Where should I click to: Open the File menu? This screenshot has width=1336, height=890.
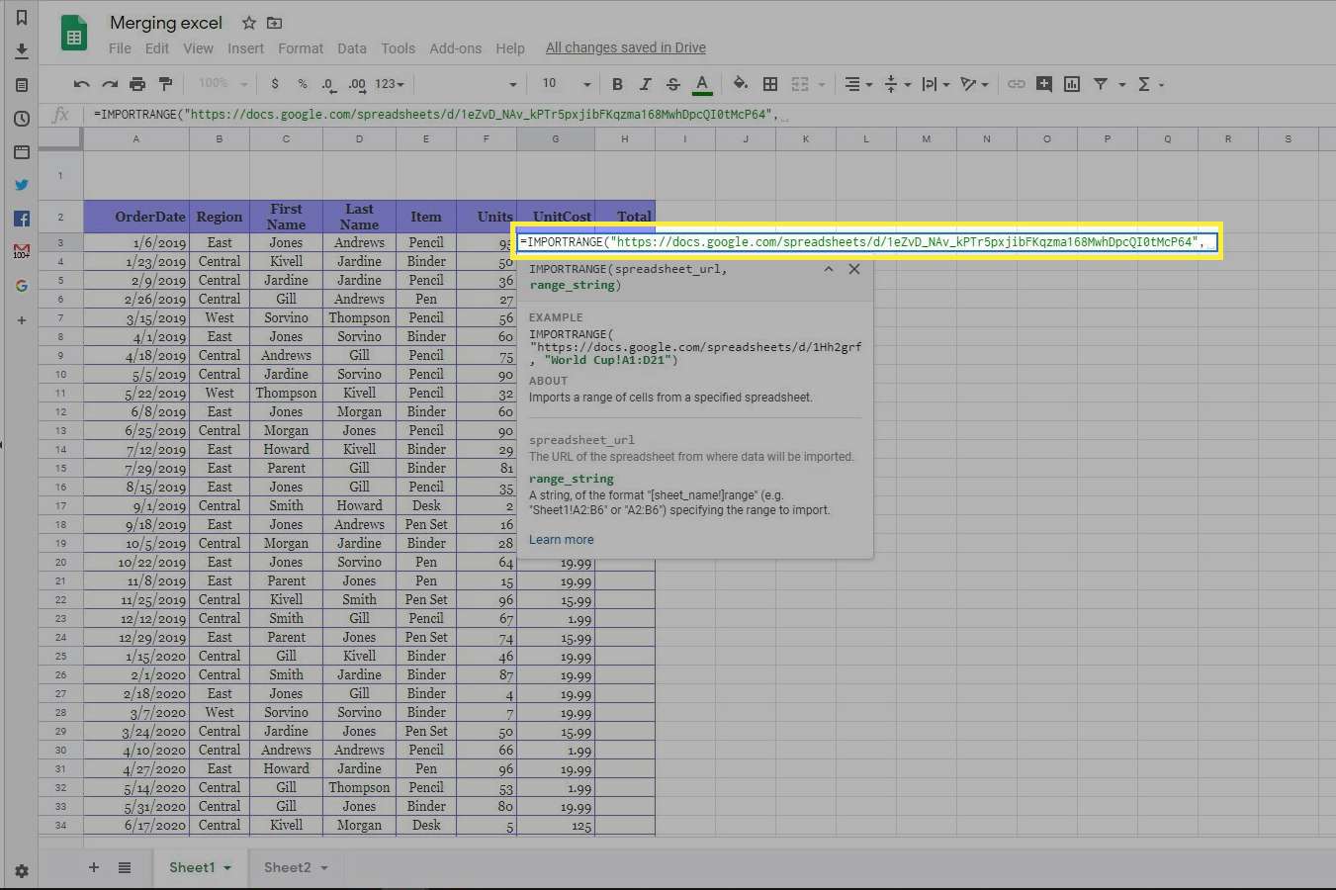click(120, 47)
